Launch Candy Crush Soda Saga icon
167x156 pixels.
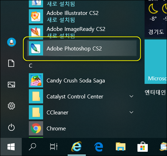pyautogui.click(x=36, y=80)
